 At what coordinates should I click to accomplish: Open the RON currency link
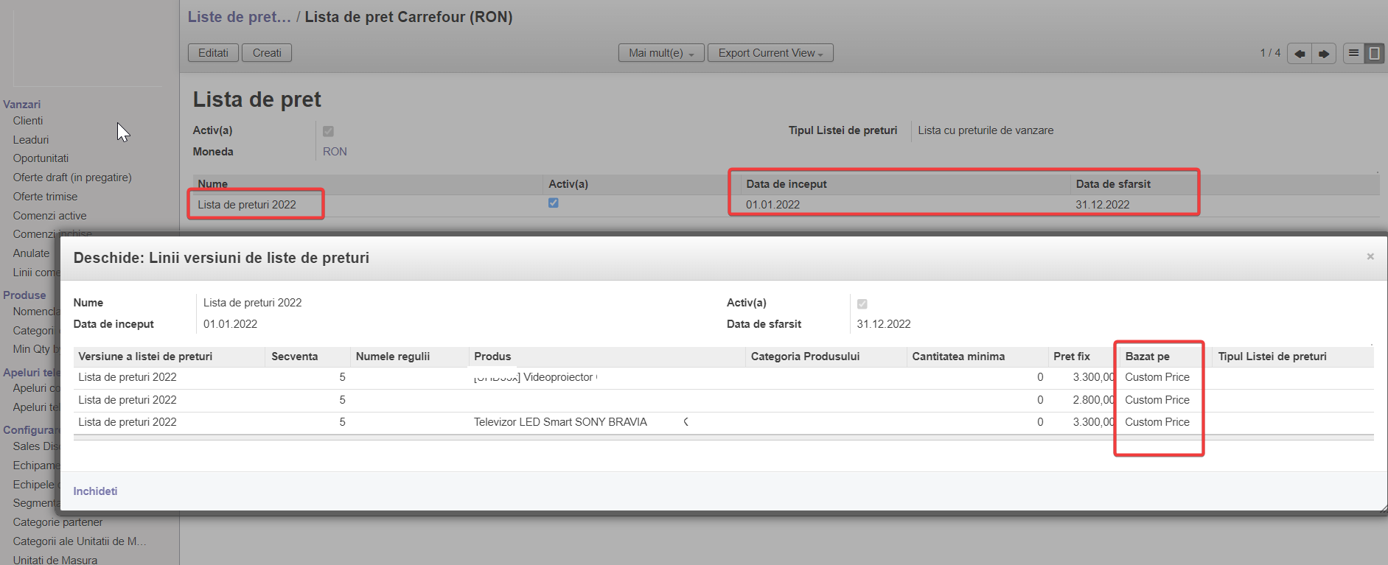coord(335,152)
